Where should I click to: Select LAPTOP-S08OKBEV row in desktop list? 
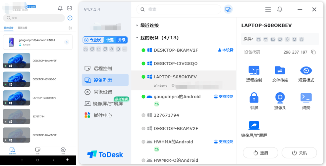184,80
